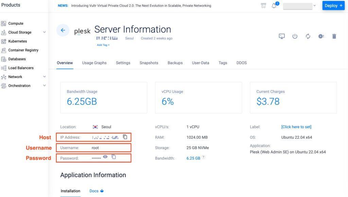This screenshot has width=348, height=197.
Task: Click the label '[Click here to set]' link
Action: [x=296, y=127]
